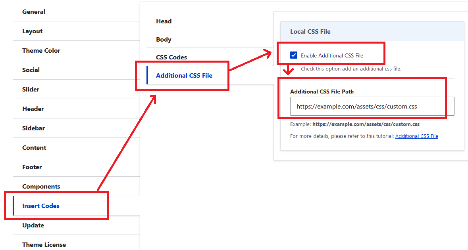Viewport: 468px width, 250px height.
Task: Uncheck Enable Additional CSS File checkbox
Action: click(294, 55)
